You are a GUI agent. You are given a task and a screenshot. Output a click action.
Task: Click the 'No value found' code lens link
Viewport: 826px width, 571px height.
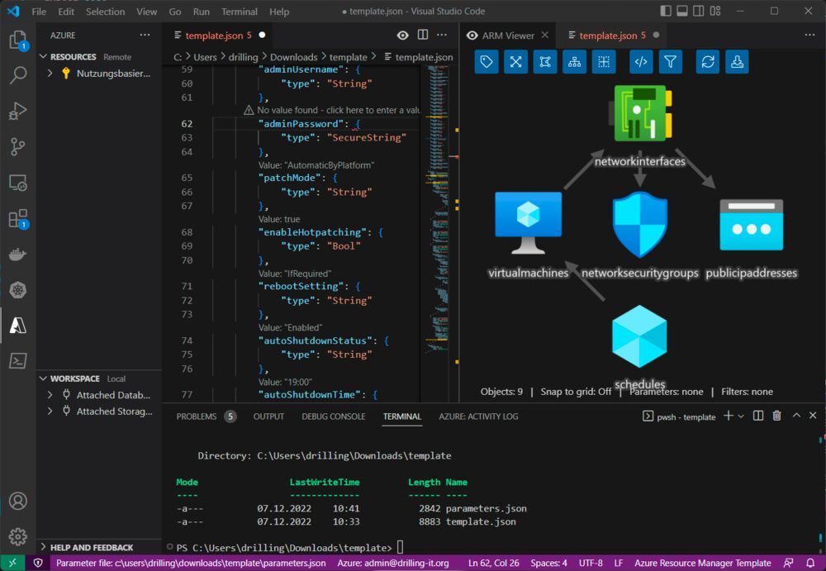click(x=332, y=110)
